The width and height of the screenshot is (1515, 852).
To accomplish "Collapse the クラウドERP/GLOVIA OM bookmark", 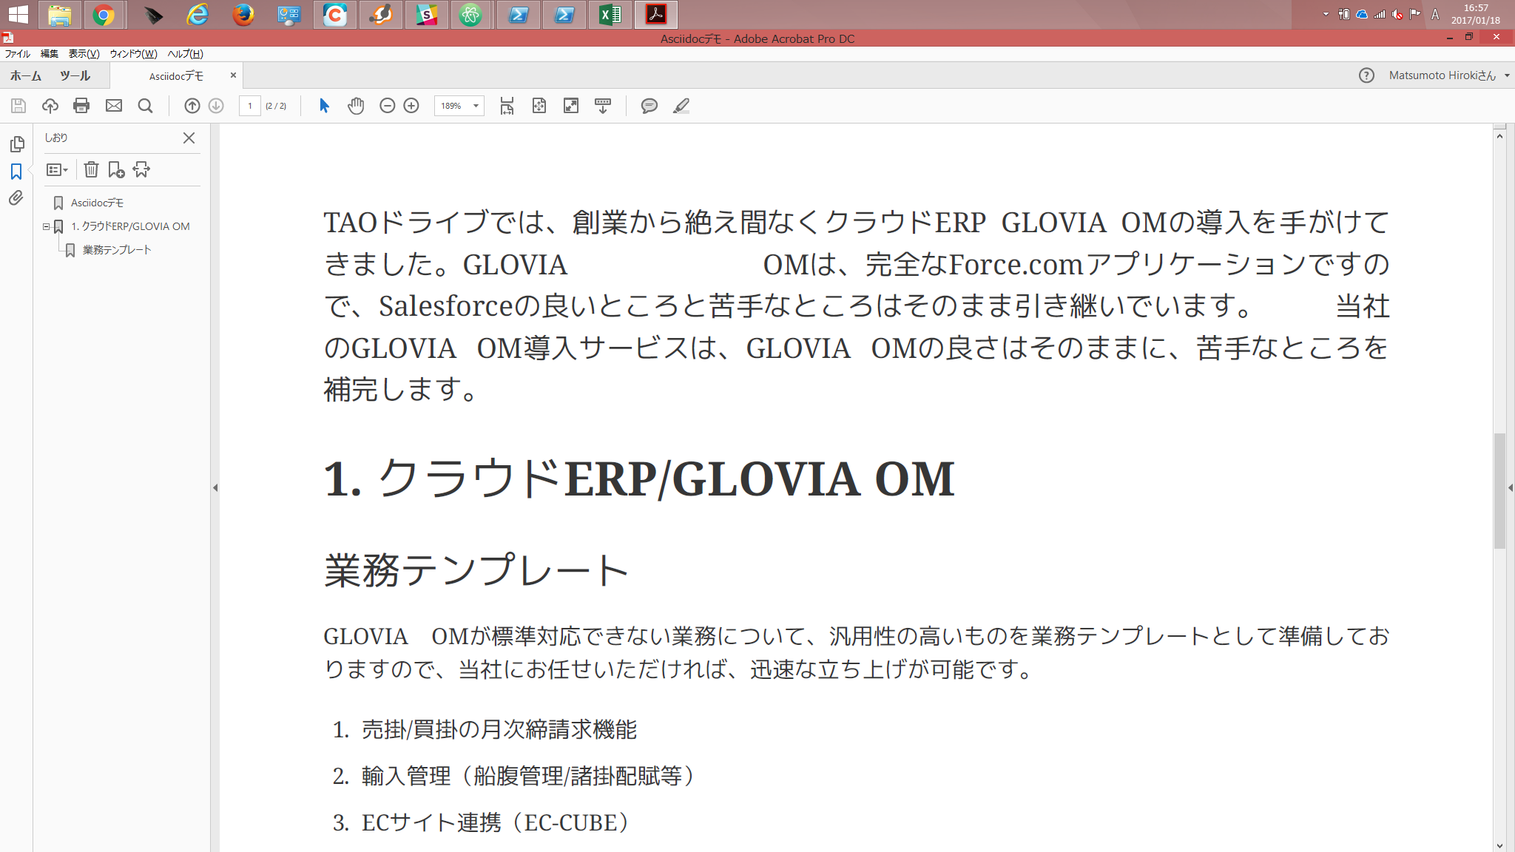I will coord(46,226).
